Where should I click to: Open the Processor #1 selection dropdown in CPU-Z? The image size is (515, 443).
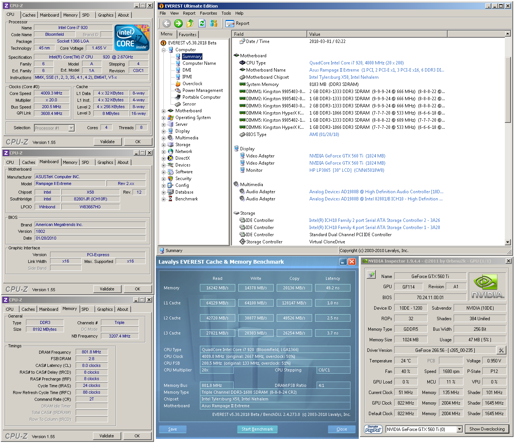tap(71, 128)
